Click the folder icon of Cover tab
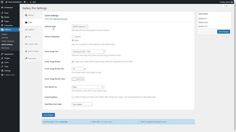236x132 pixels. (x=26, y=22)
